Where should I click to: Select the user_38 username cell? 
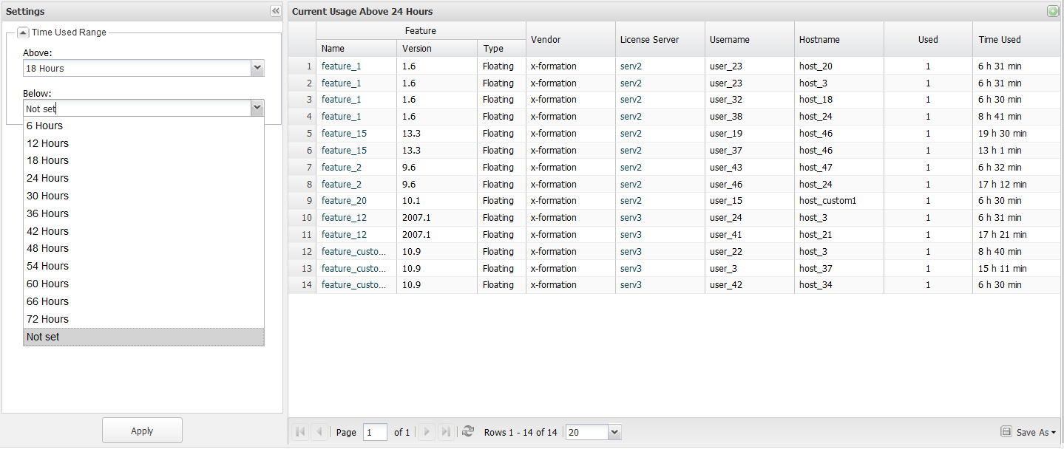pyautogui.click(x=749, y=117)
